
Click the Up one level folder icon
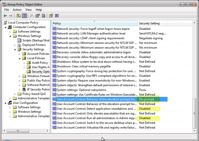(x=19, y=16)
